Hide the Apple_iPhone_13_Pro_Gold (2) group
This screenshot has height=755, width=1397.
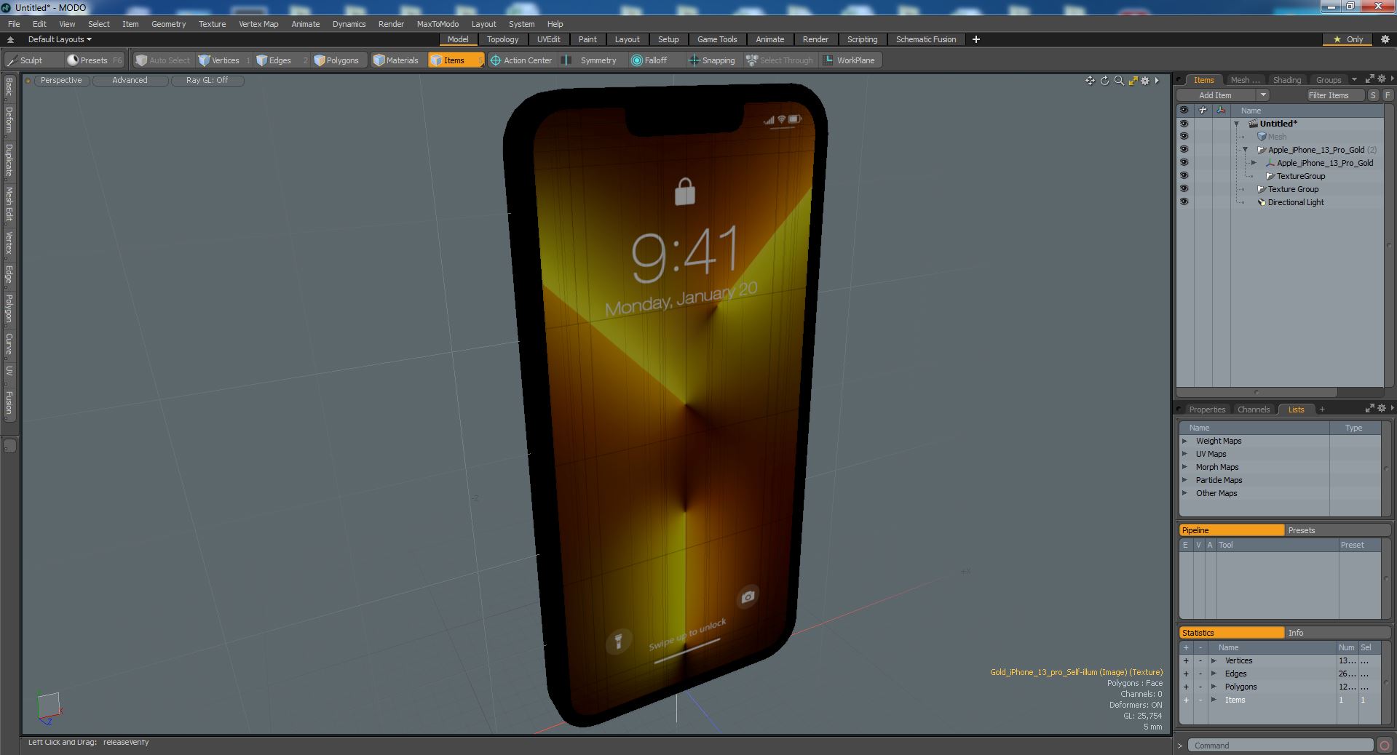click(x=1184, y=150)
